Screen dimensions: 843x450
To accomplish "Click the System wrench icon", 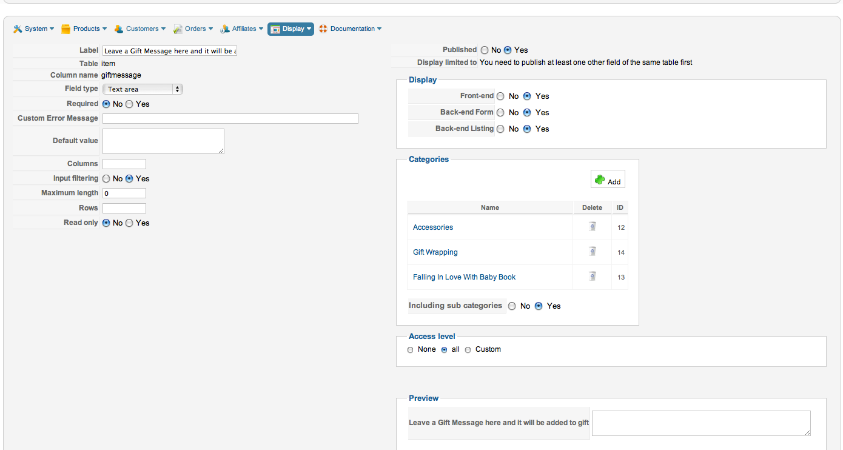I will (18, 29).
